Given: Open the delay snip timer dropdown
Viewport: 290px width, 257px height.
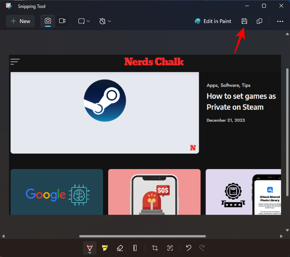Looking at the screenshot, I should pyautogui.click(x=105, y=21).
